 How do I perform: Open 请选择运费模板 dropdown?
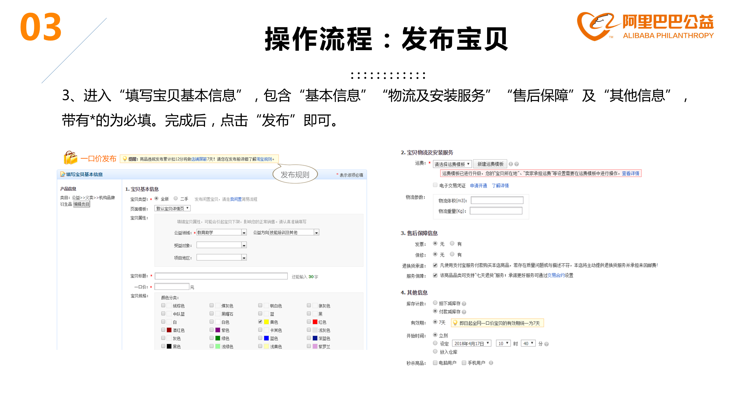tap(452, 164)
